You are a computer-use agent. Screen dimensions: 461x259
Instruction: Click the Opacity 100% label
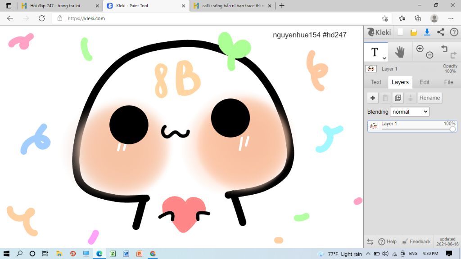450,69
